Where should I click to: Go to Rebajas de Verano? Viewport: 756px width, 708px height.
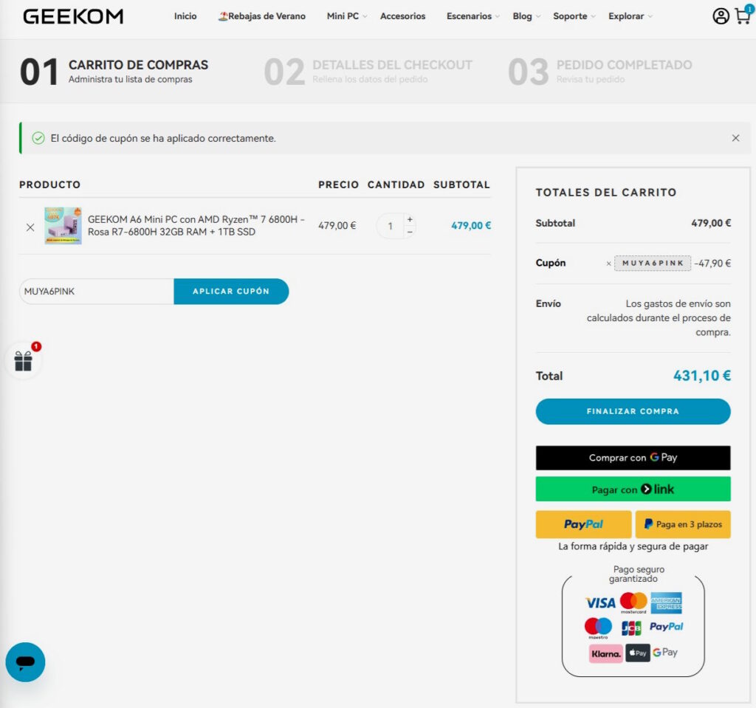261,16
